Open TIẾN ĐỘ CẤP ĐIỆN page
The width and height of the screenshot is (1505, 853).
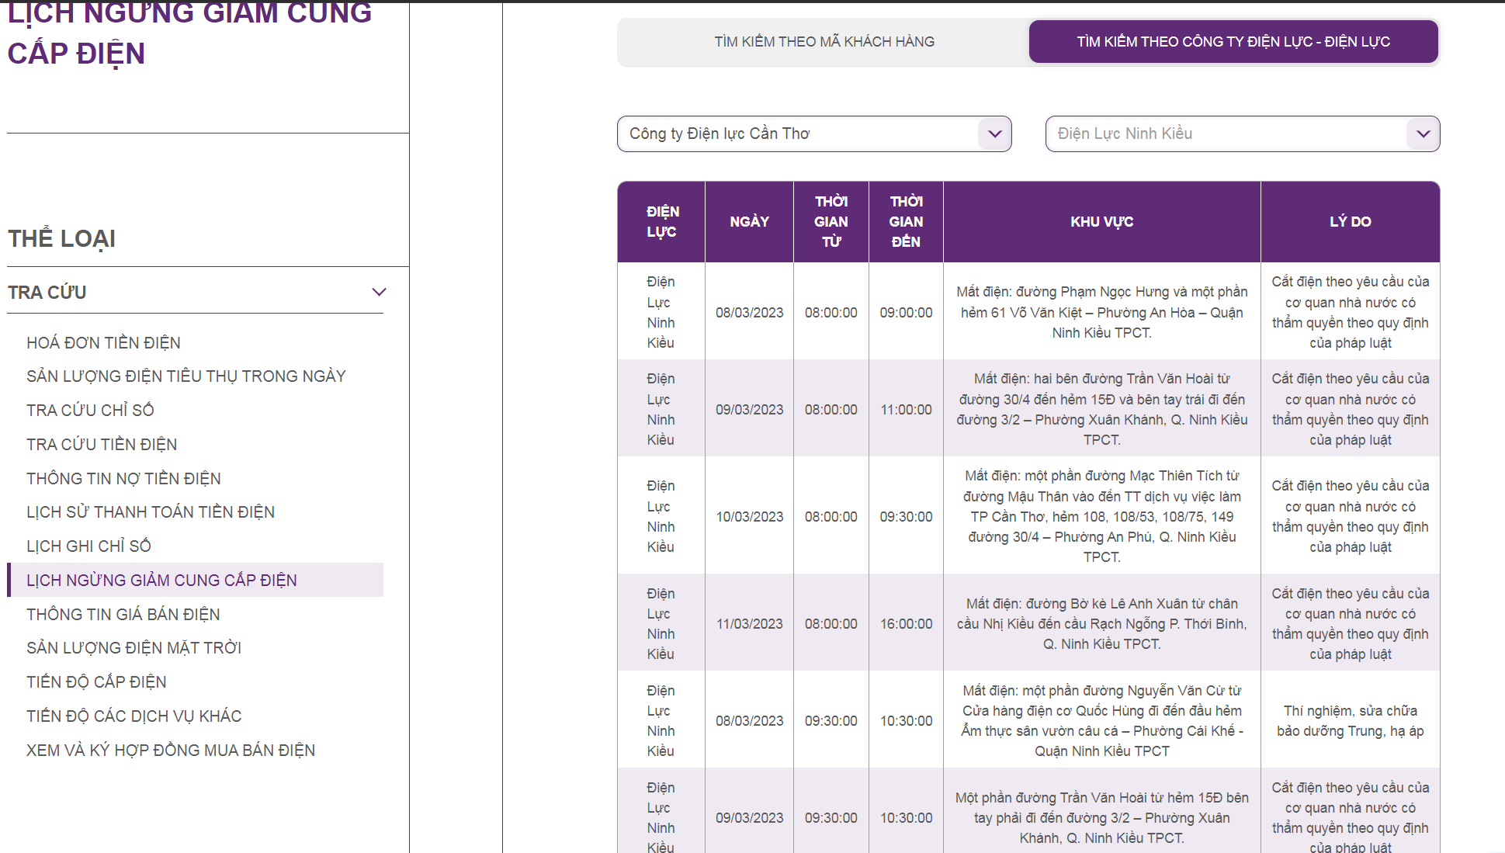pyautogui.click(x=96, y=681)
